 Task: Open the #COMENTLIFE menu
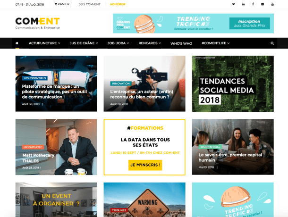tap(216, 43)
